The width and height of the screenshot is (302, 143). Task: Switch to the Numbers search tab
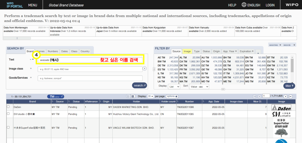pyautogui.click(x=53, y=51)
